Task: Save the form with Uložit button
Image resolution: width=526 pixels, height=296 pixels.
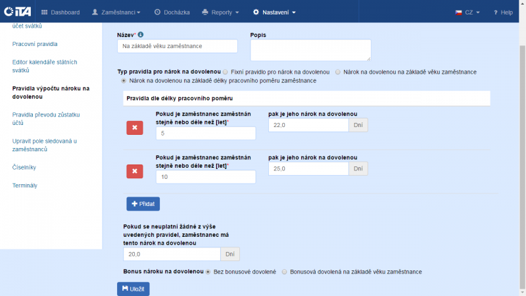Action: (x=133, y=289)
